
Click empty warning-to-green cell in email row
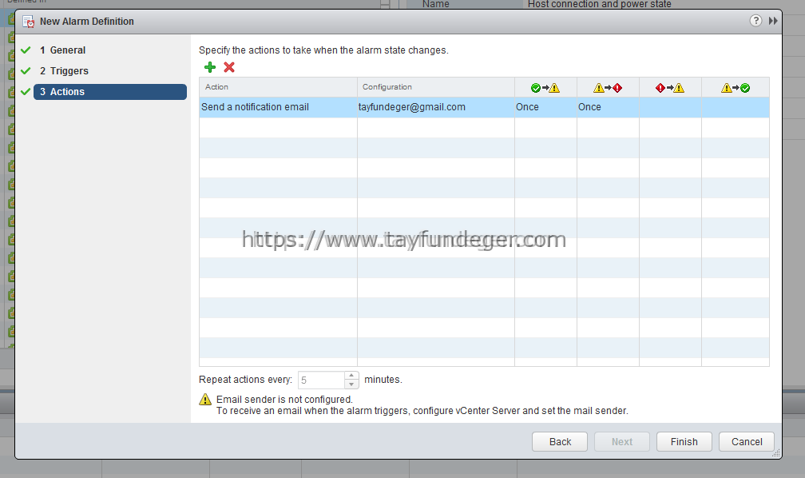(x=736, y=107)
